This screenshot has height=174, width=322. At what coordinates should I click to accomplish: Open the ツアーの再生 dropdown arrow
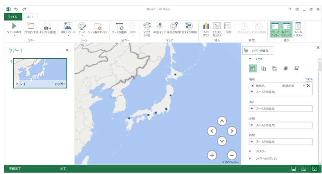tap(15, 36)
